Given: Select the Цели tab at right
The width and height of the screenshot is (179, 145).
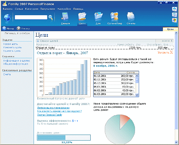Looking at the screenshot, I should 170,29.
